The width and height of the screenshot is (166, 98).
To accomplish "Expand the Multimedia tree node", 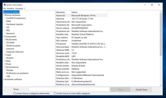I will [5, 39].
